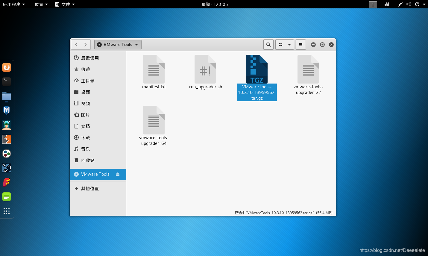Open the red F application in dock
Image resolution: width=428 pixels, height=256 pixels.
(7, 182)
